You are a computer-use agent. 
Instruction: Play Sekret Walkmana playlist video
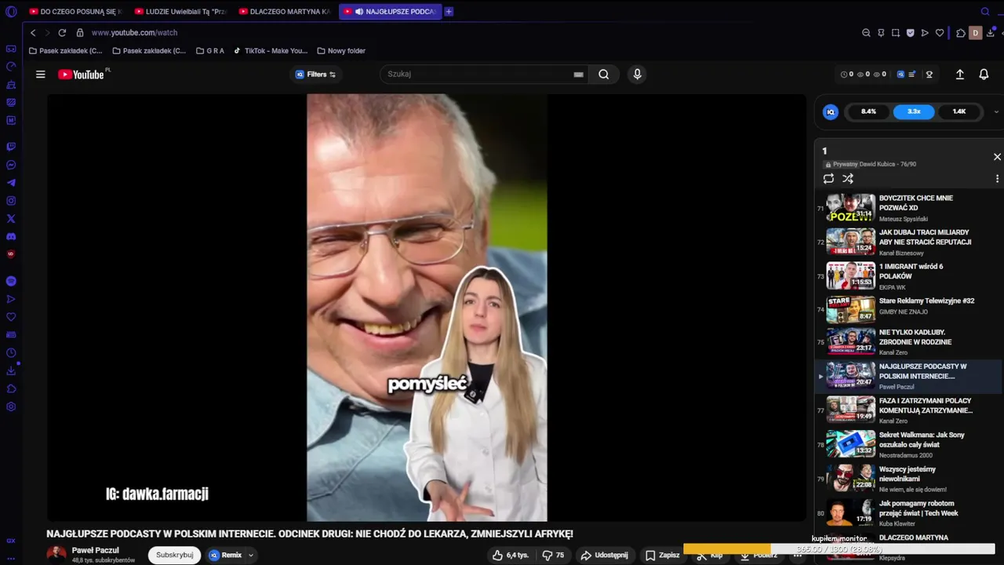(907, 444)
